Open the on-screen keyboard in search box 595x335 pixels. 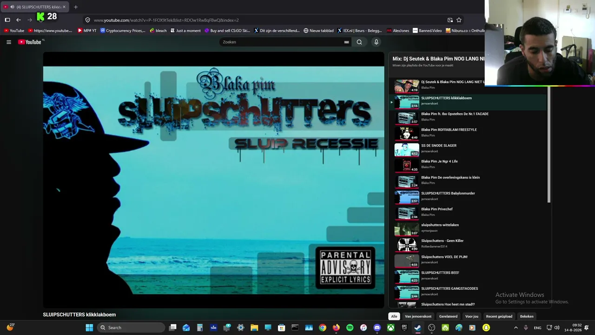(x=346, y=42)
